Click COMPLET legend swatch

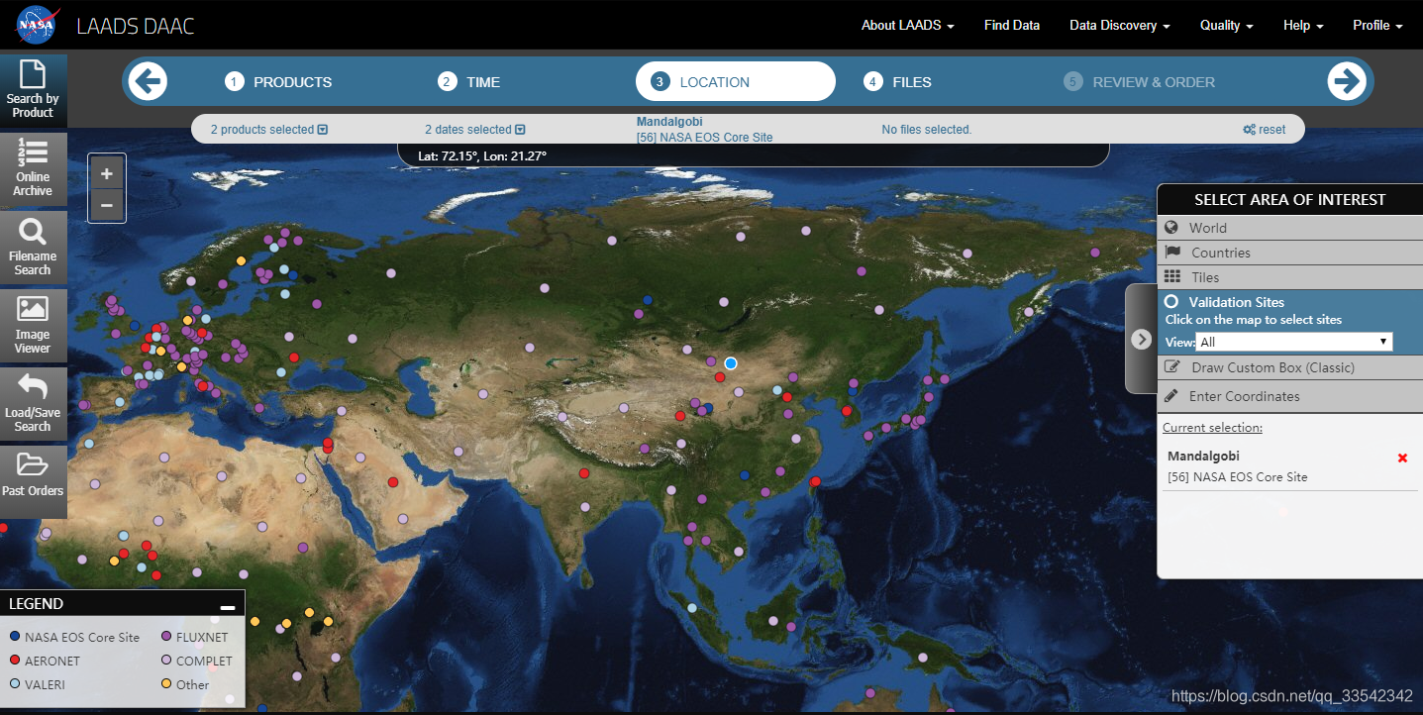point(166,661)
